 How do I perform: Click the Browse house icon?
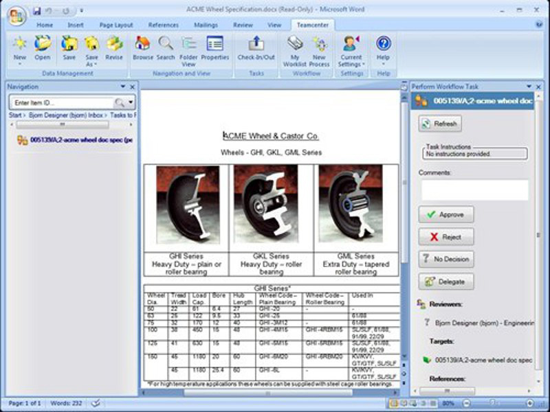pos(143,48)
